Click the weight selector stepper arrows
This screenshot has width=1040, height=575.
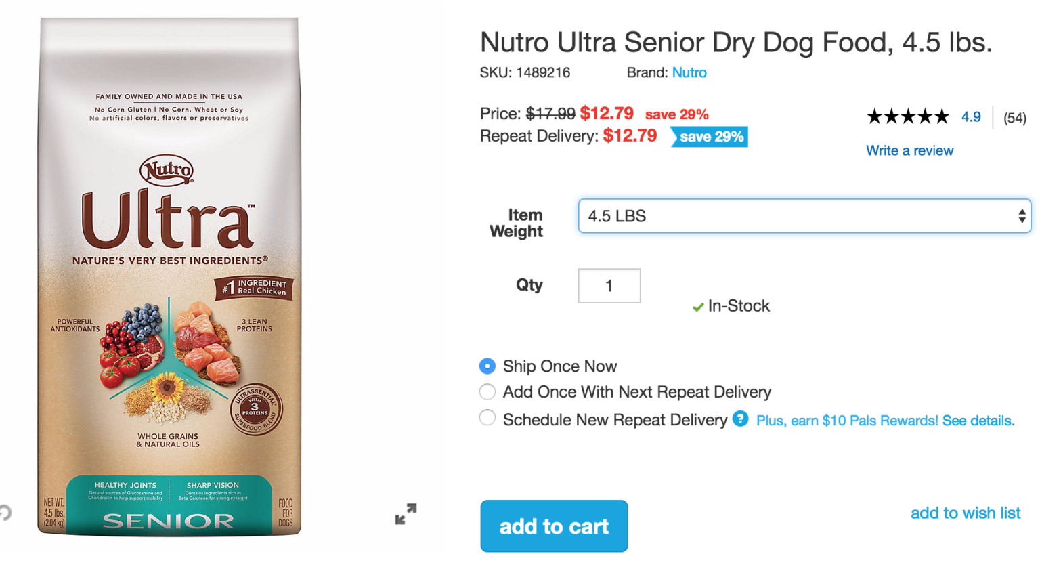click(1022, 216)
